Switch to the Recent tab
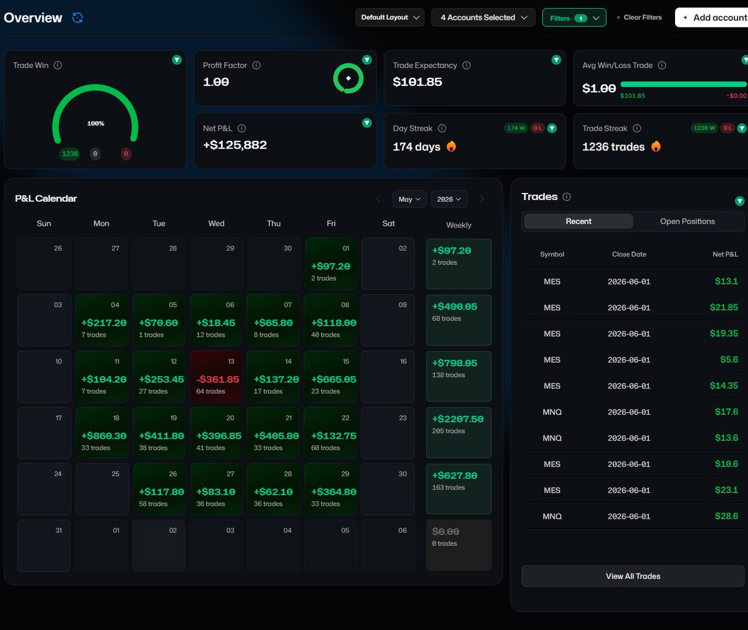The width and height of the screenshot is (748, 630). (578, 222)
